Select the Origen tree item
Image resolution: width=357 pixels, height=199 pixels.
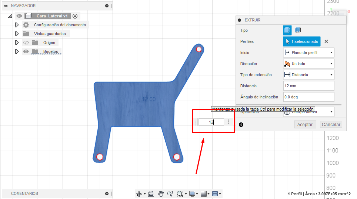click(x=49, y=43)
